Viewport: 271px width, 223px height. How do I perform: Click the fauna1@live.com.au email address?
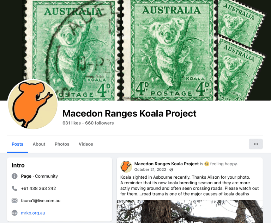coord(41,200)
